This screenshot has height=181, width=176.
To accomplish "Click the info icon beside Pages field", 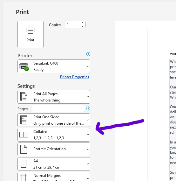I will point(88,108).
